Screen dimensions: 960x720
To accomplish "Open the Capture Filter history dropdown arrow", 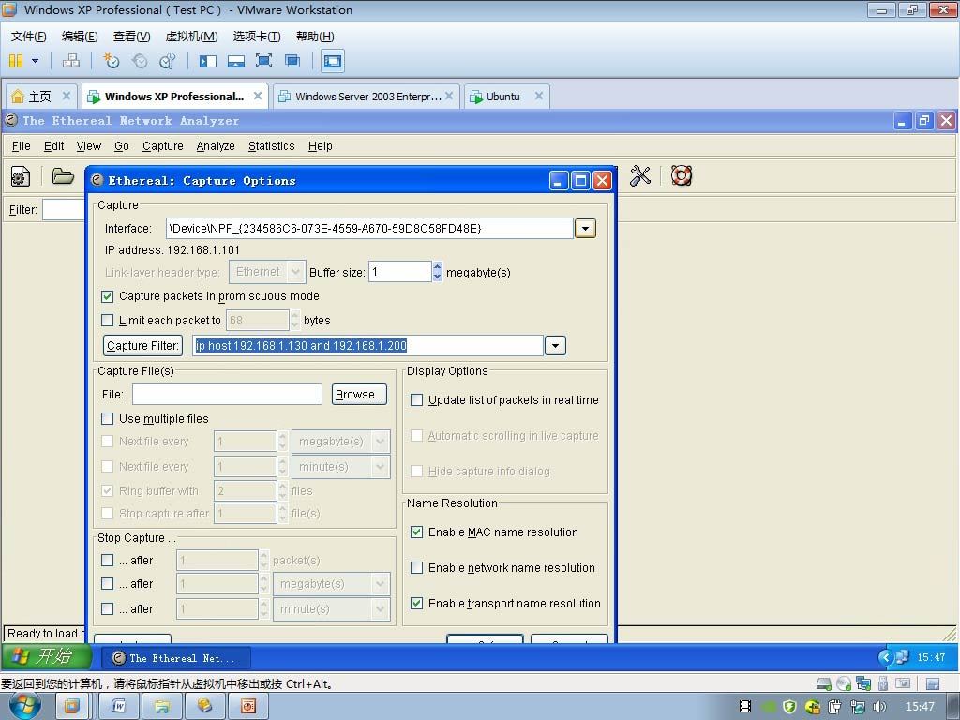I will [555, 345].
